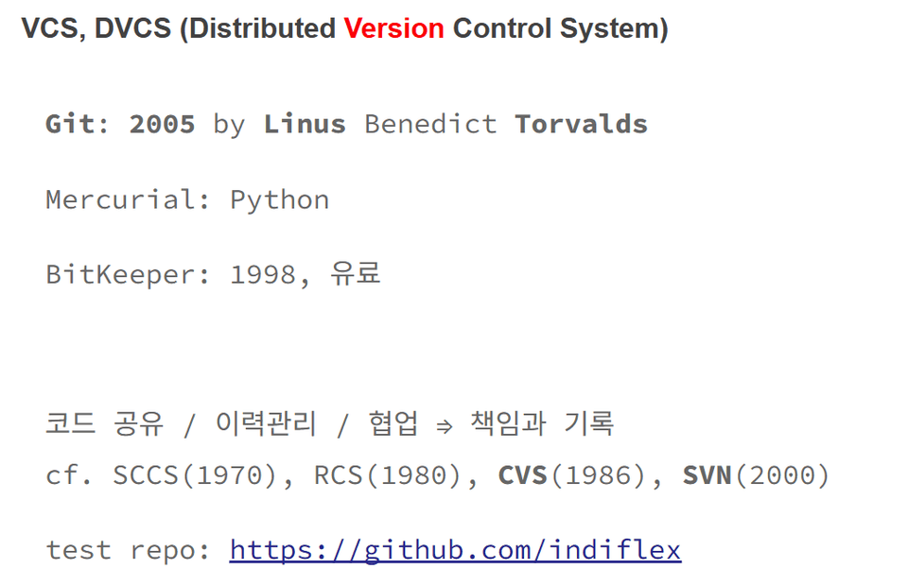This screenshot has width=908, height=586.
Task: Click the Korean word "유료"
Action: point(355,275)
